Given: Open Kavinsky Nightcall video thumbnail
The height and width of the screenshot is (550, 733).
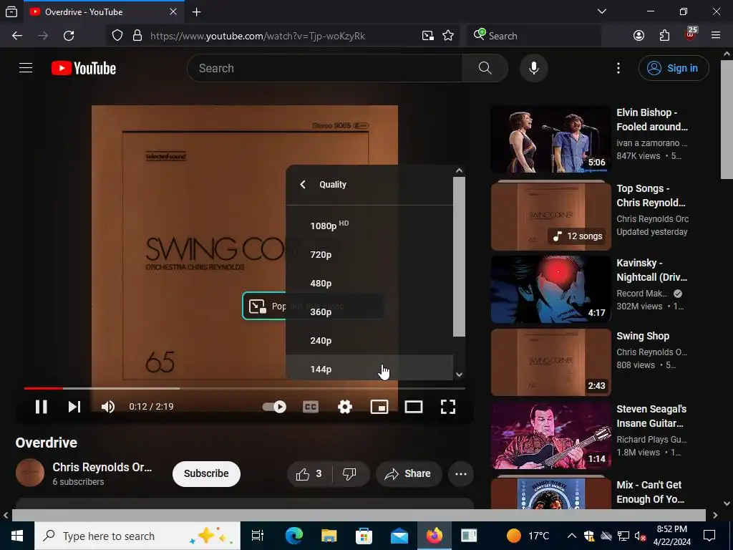Looking at the screenshot, I should (x=550, y=289).
